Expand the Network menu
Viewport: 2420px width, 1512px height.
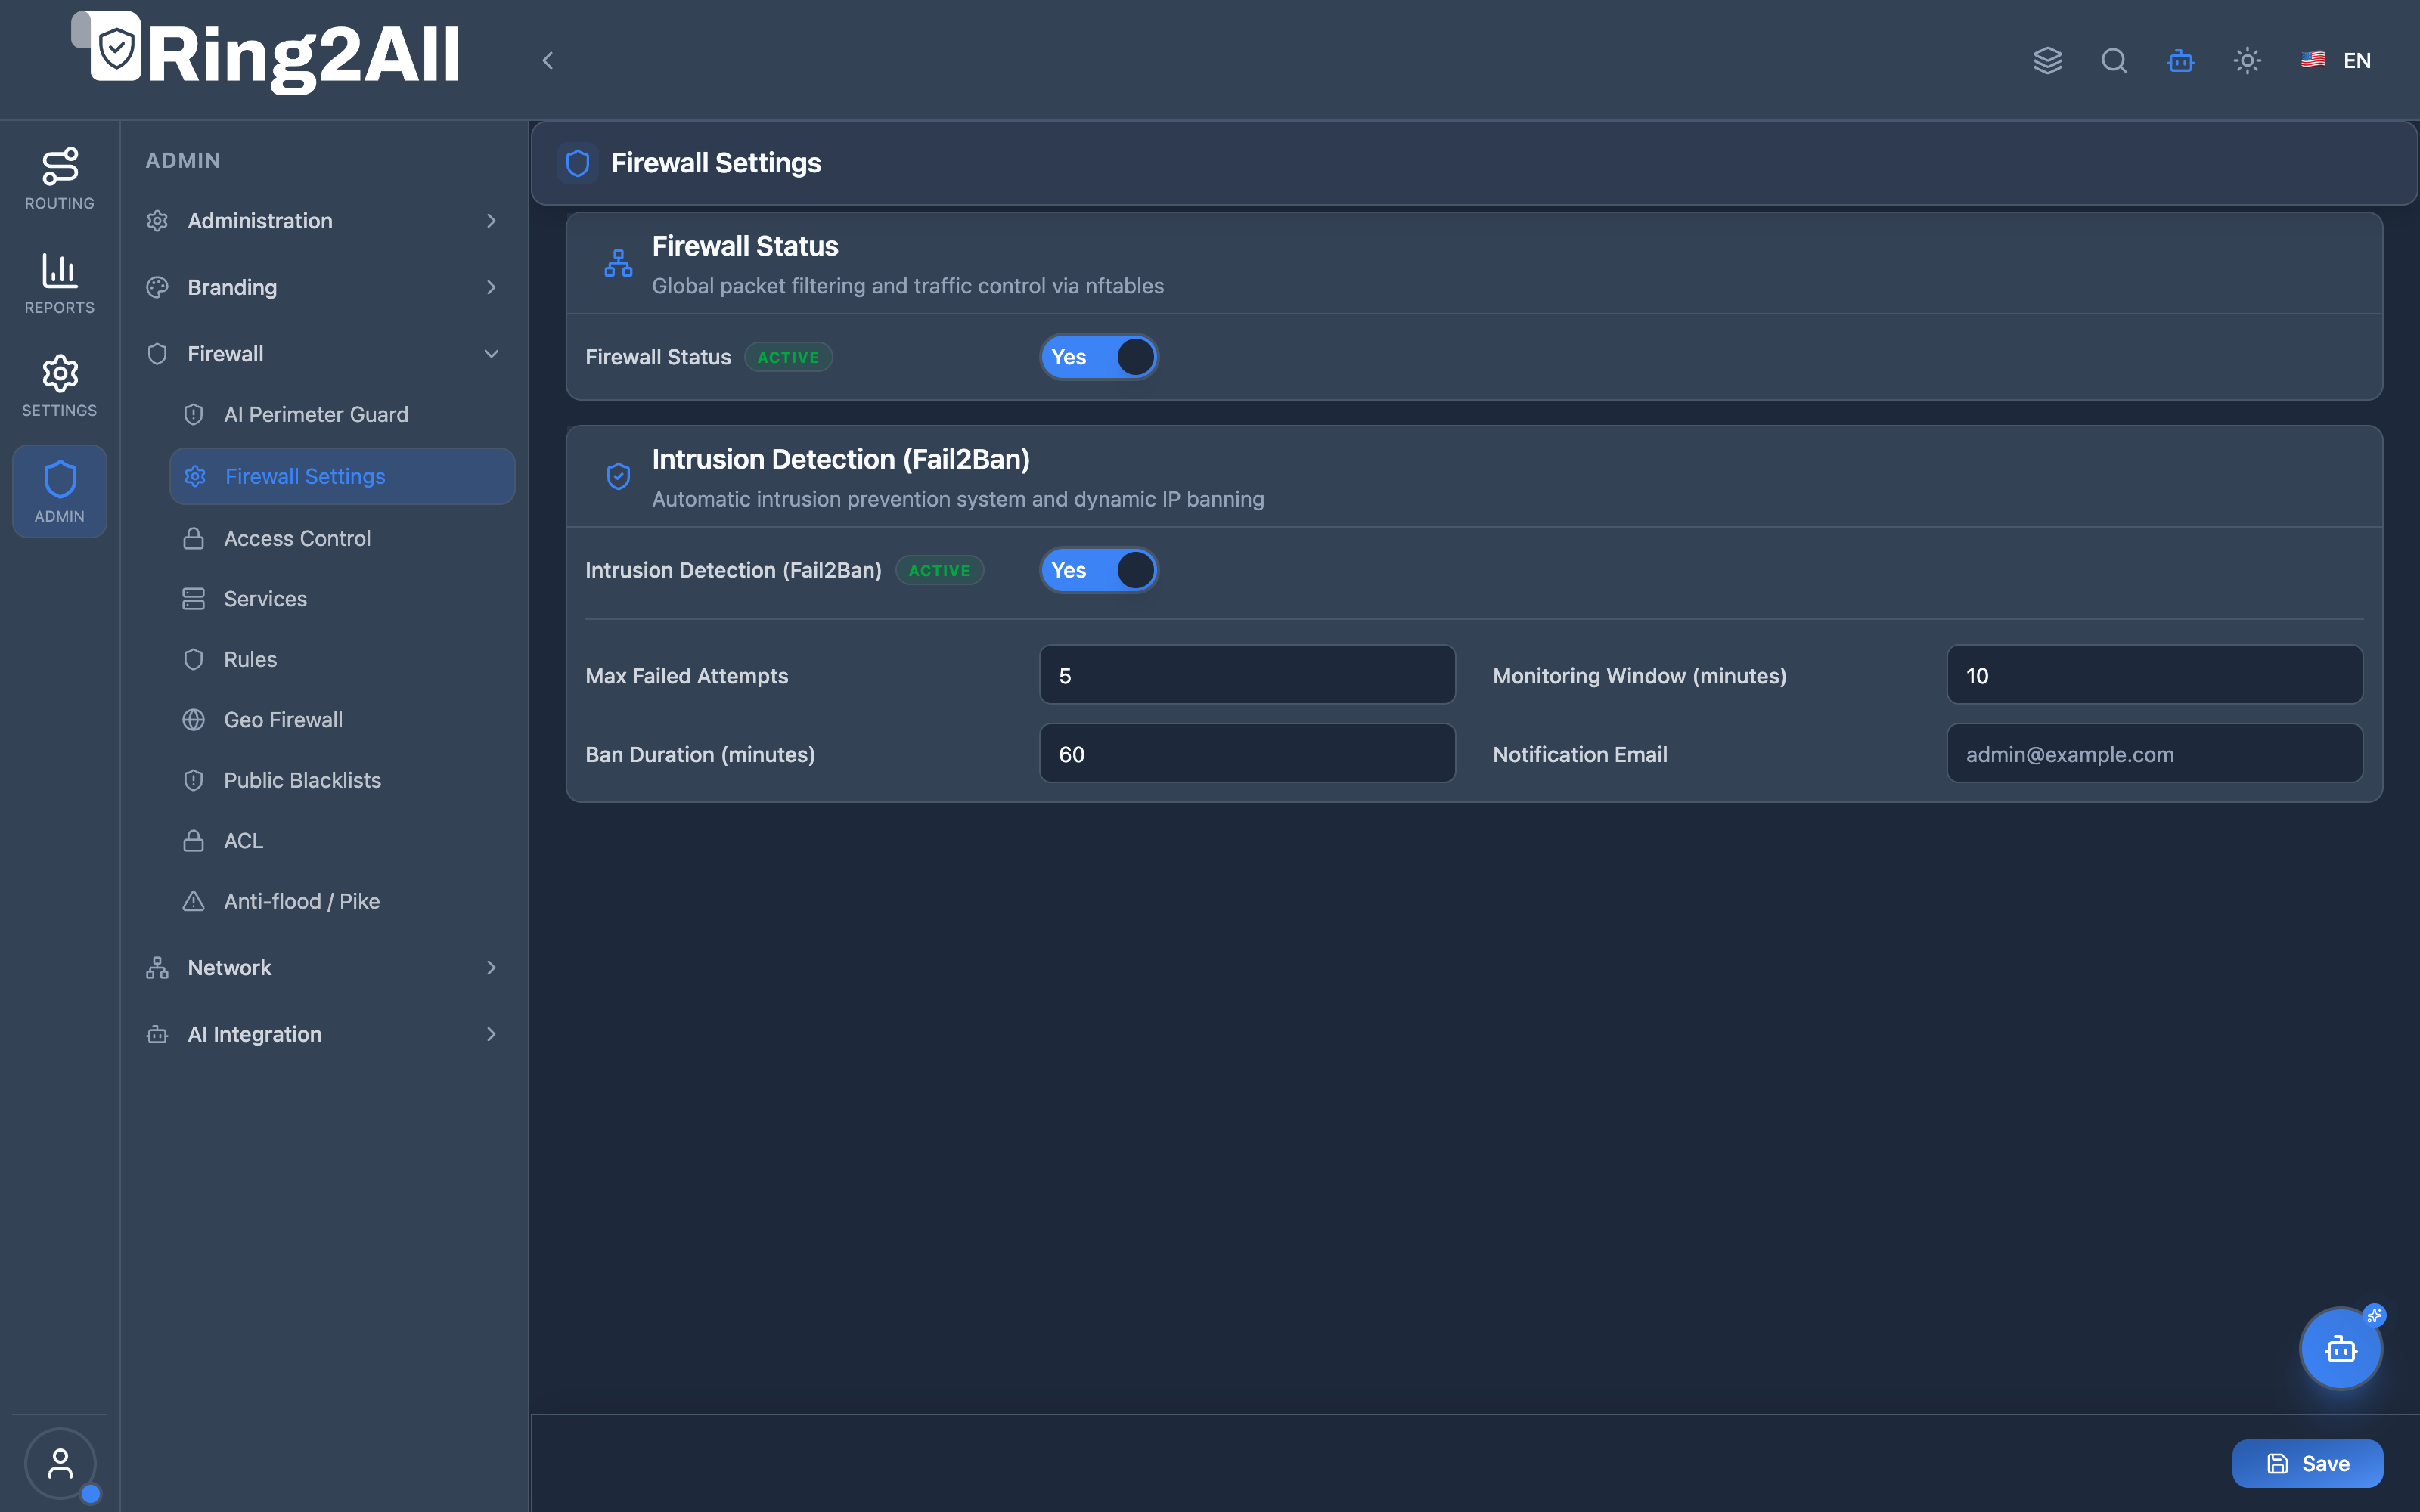coord(322,967)
